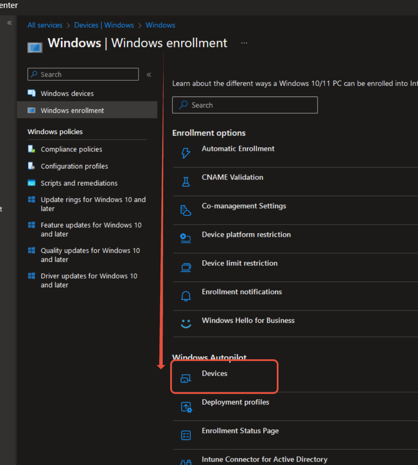Open Windows Hello for Business option
Screen dimensions: 418x465
click(x=248, y=321)
